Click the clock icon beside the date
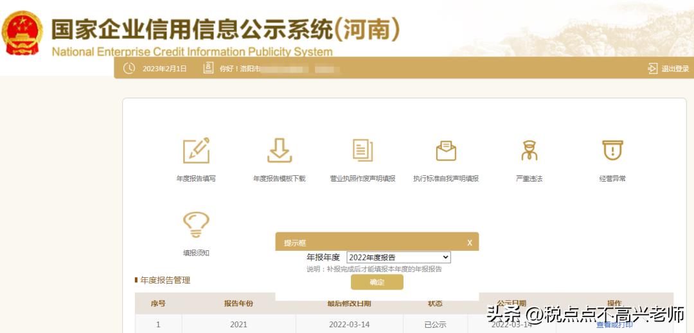This screenshot has width=694, height=333. 129,68
